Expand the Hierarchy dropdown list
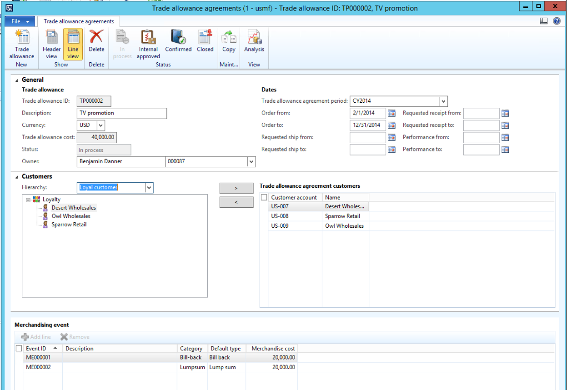Image resolution: width=567 pixels, height=390 pixels. pos(149,188)
